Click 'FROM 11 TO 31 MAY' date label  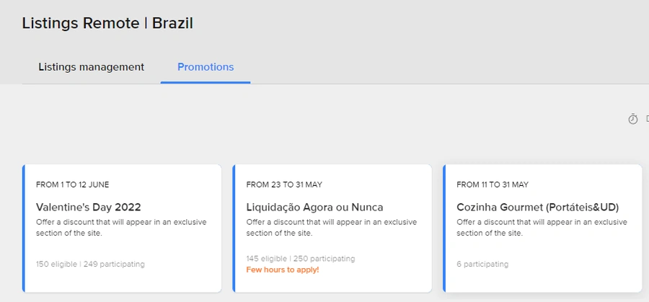492,185
